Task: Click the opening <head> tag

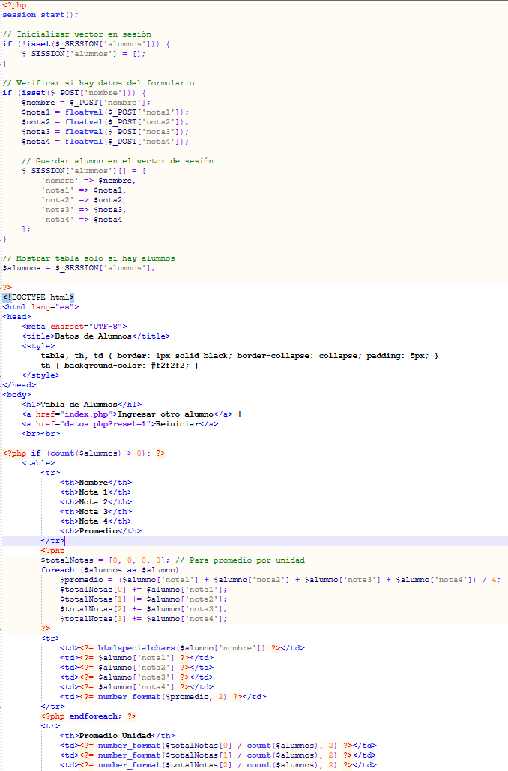Action: (16, 317)
